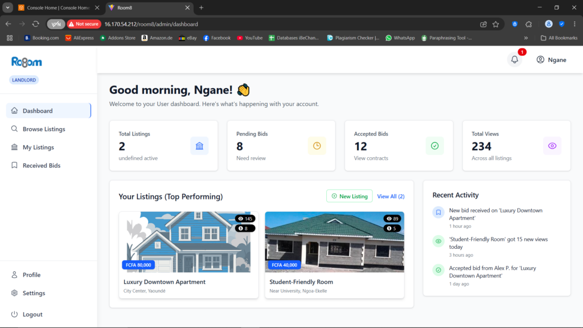Open the browser three-dot menu
This screenshot has width=583, height=328.
(574, 24)
